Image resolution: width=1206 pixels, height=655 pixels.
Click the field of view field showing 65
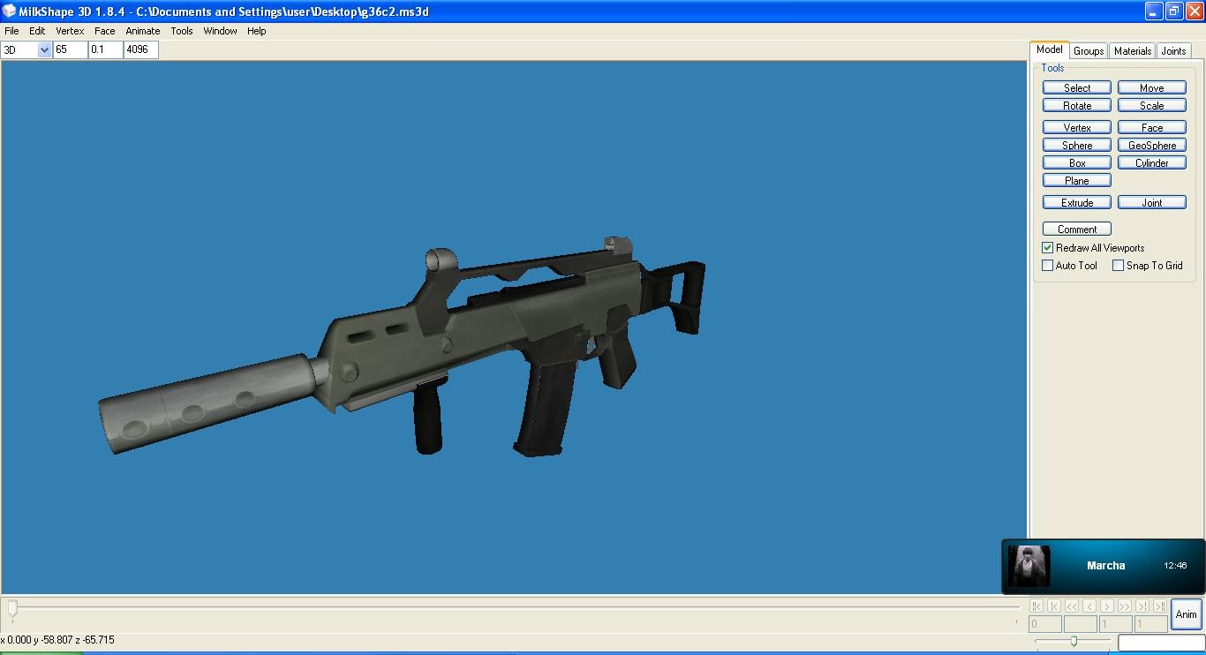coord(71,50)
